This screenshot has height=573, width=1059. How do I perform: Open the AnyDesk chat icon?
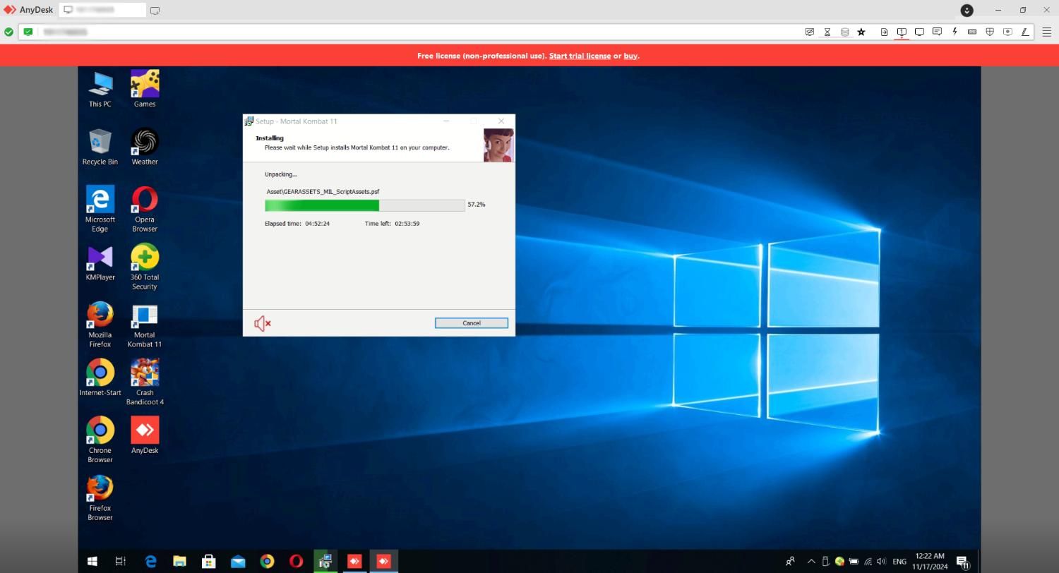tap(937, 32)
